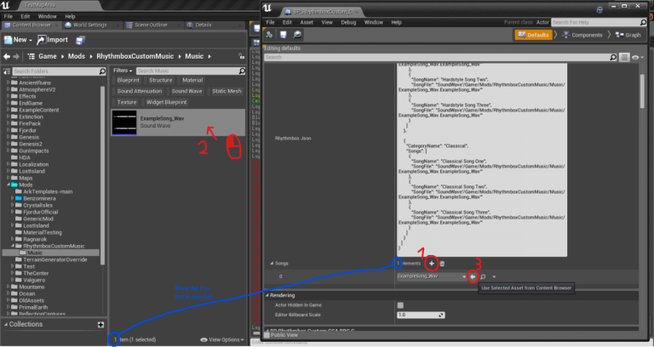654x347 pixels.
Task: Toggle the Content Browser lock icon
Action: [241, 56]
